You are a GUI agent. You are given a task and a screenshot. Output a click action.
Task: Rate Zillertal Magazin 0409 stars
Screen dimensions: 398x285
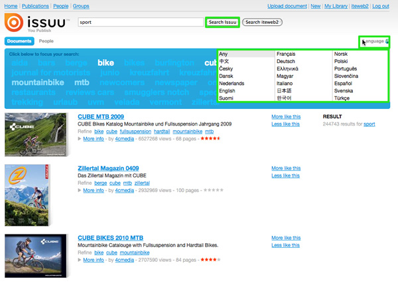[214, 190]
